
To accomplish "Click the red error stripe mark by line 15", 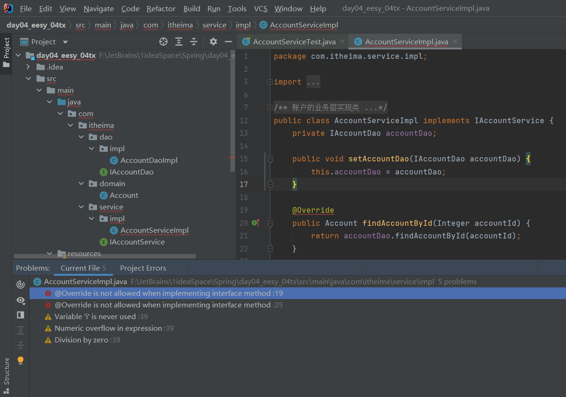I will (232, 158).
